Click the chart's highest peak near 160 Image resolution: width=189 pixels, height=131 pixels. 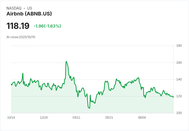pos(66,61)
